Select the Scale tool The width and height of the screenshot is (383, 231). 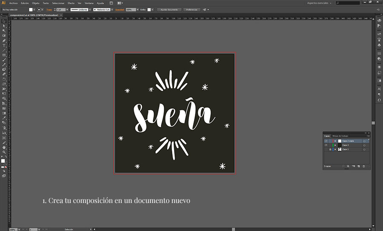tap(4, 84)
